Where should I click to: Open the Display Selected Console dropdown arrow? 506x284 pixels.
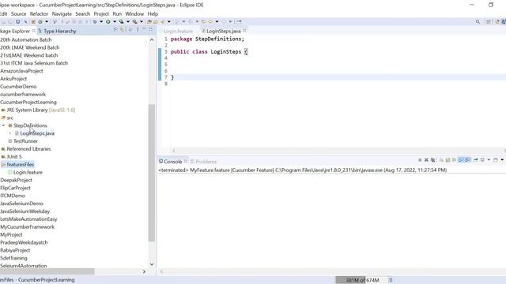[489, 160]
